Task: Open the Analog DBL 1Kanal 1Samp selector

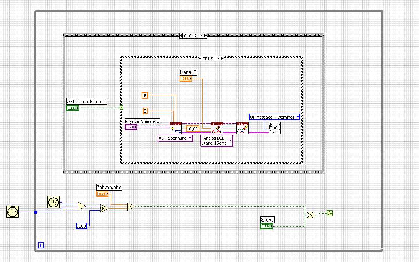Action: click(217, 141)
